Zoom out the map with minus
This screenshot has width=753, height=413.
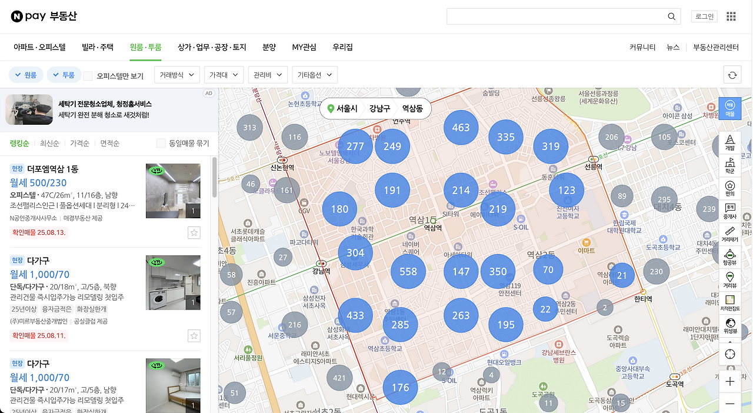click(730, 404)
